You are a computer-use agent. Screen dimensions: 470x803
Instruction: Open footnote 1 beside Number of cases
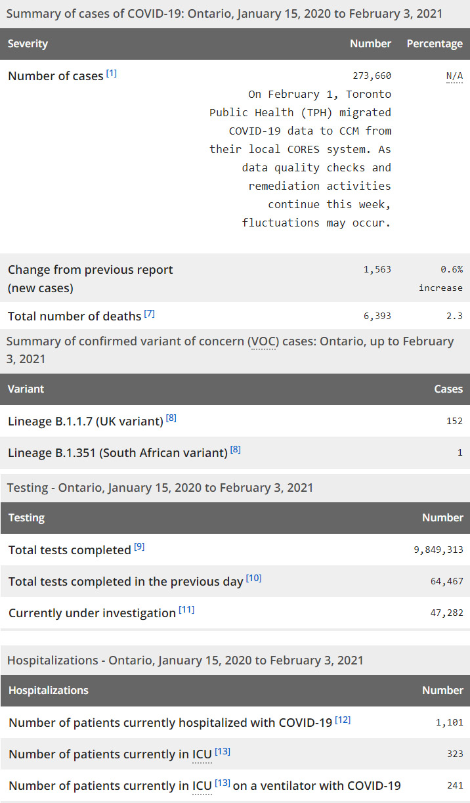(112, 74)
